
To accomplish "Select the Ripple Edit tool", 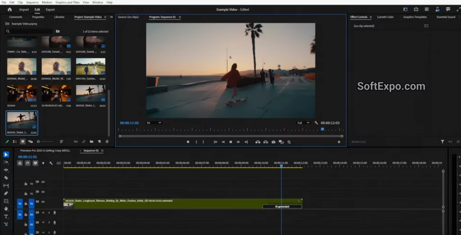I will tap(6, 170).
